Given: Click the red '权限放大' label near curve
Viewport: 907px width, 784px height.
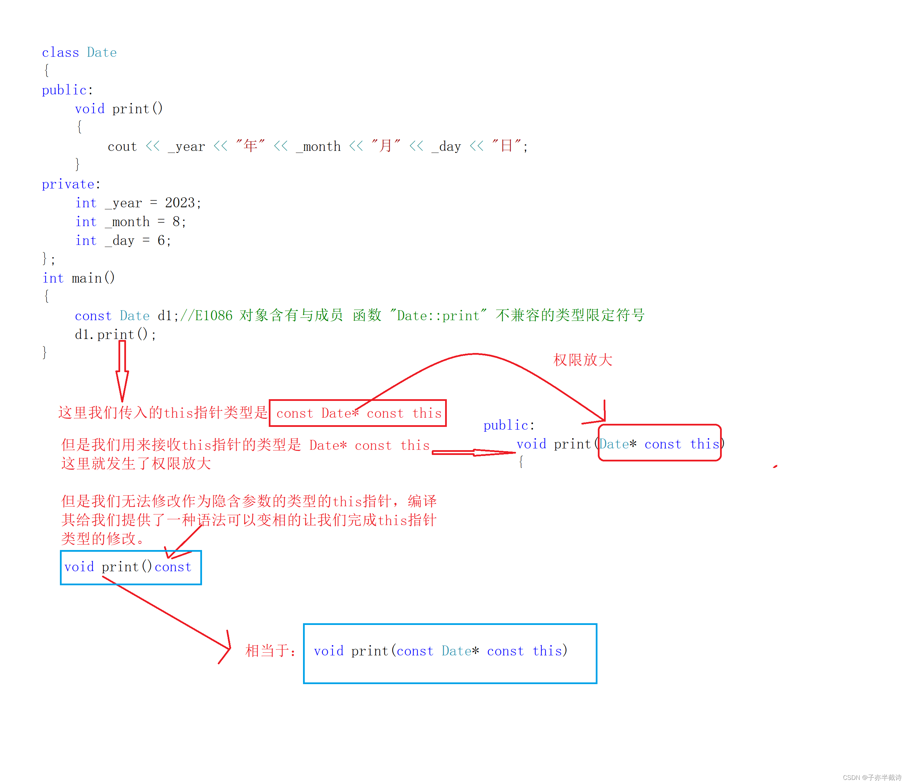Looking at the screenshot, I should 582,360.
